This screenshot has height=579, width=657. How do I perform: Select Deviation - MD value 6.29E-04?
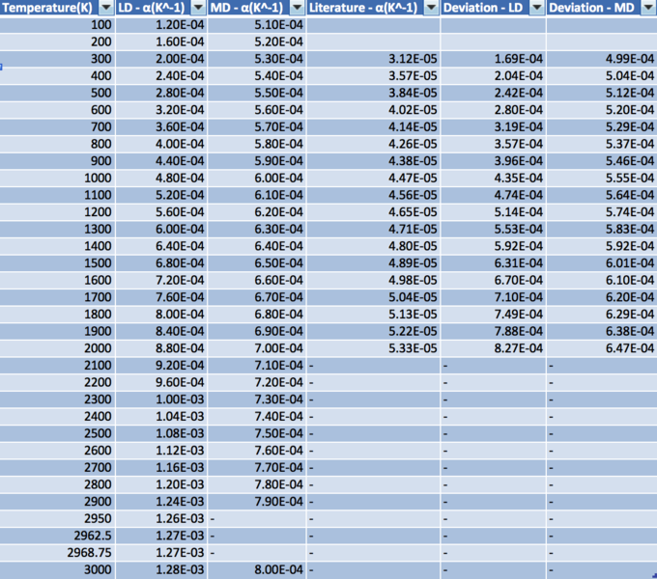point(602,315)
